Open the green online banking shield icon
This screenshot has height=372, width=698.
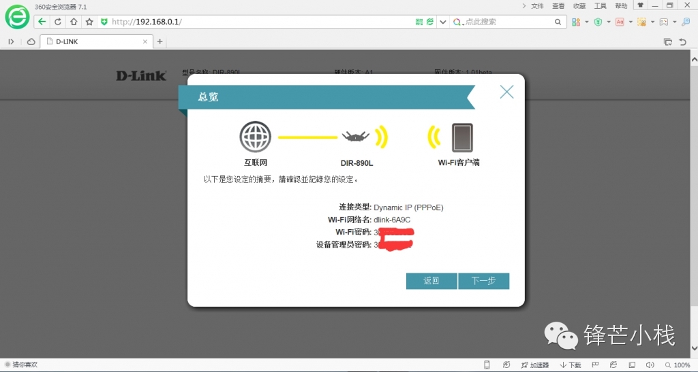click(x=598, y=22)
